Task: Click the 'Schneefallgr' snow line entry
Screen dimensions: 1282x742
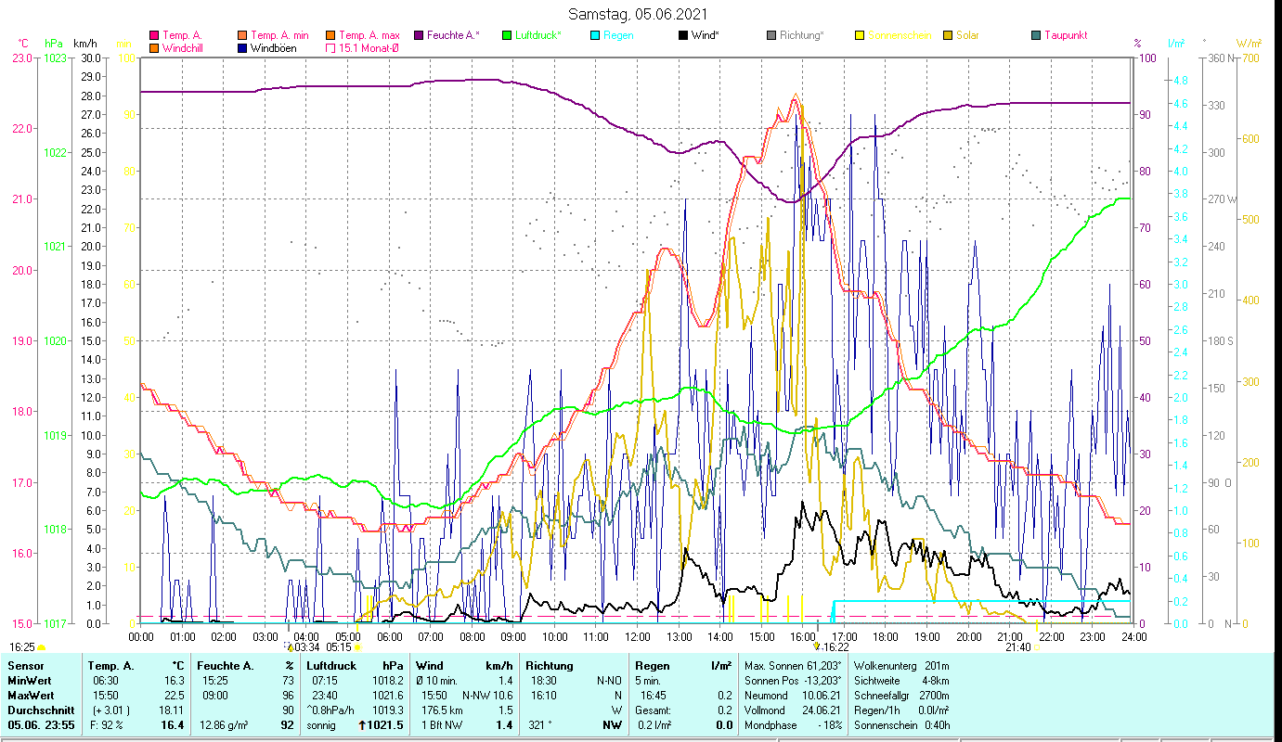Action: point(900,696)
